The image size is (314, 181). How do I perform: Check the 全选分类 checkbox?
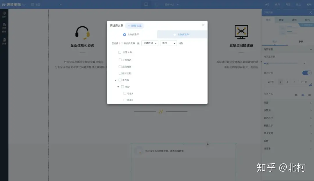(120, 53)
